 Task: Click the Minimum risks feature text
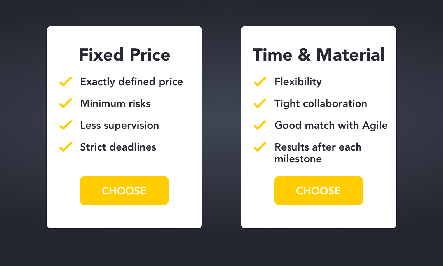click(x=115, y=103)
